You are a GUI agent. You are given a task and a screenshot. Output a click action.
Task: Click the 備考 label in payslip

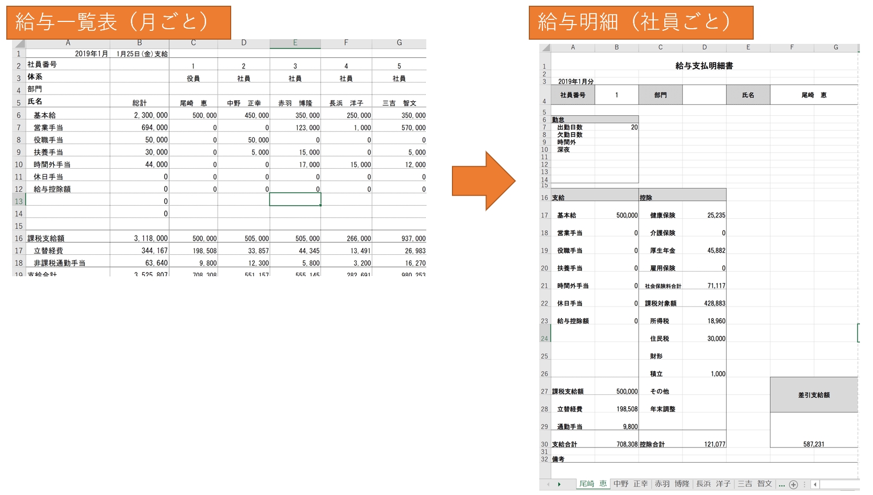click(559, 459)
